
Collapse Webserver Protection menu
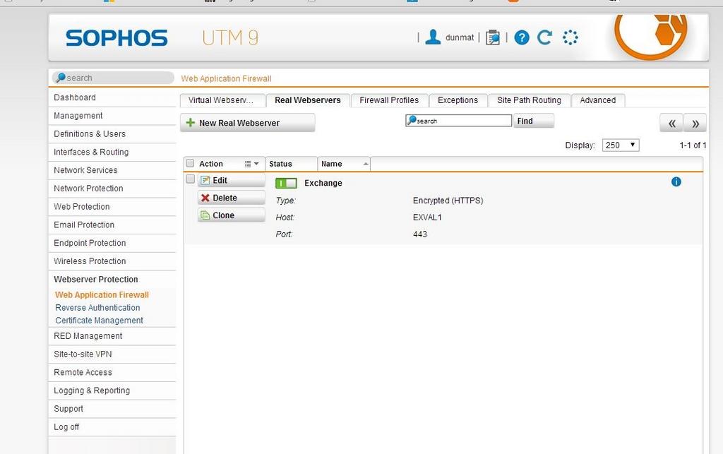tap(112, 280)
